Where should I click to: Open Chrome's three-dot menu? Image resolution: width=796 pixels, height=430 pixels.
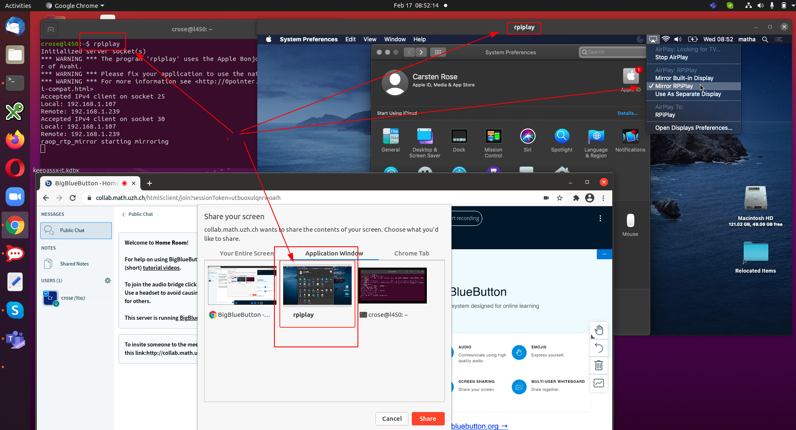(603, 198)
